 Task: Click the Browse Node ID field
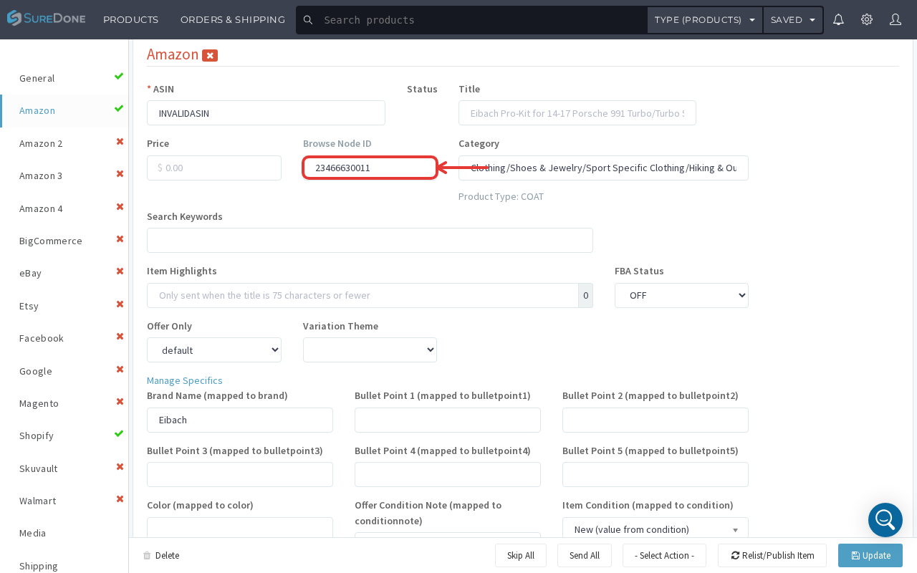coord(370,168)
